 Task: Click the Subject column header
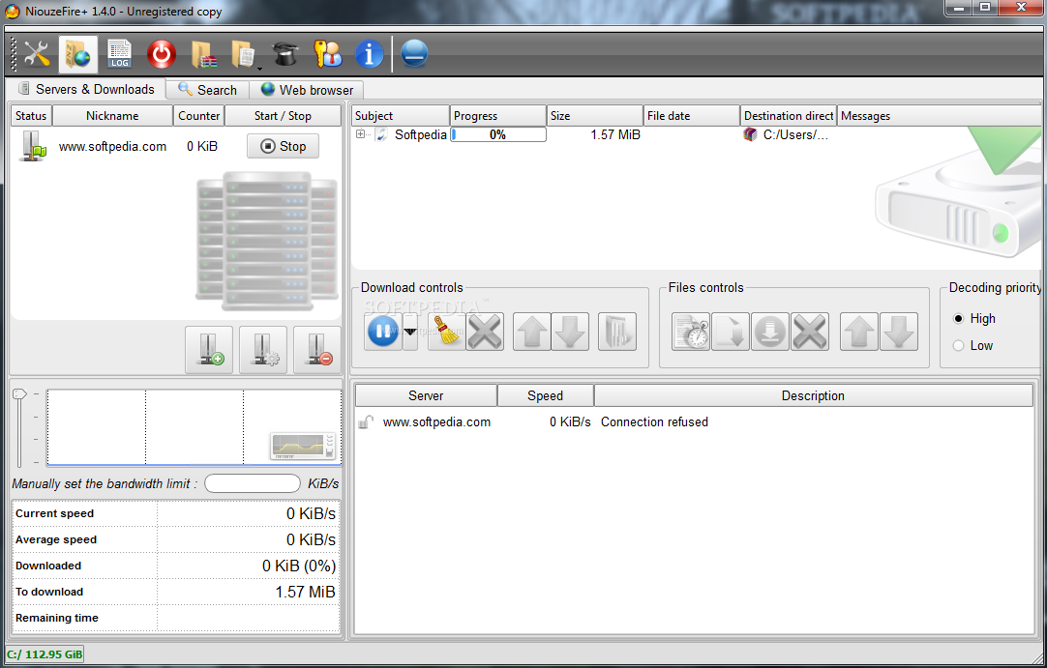point(401,115)
